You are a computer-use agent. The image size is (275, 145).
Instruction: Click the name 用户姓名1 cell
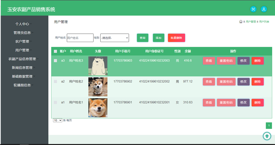pos(76,102)
